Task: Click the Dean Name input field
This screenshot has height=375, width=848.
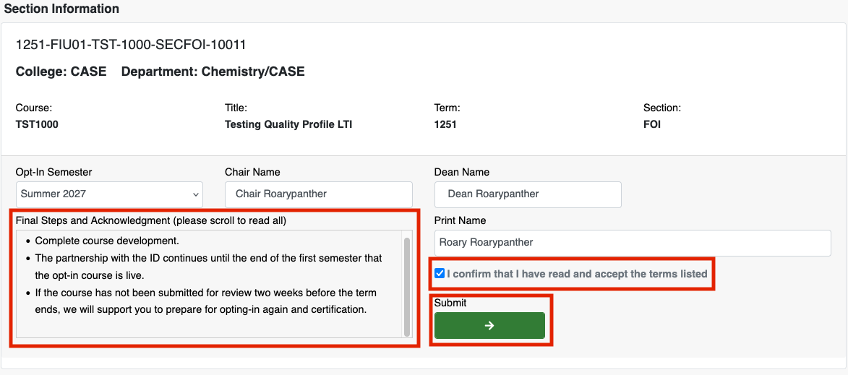Action: coord(528,194)
